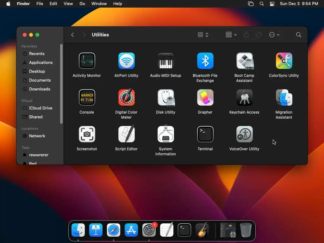The height and width of the screenshot is (243, 324).
Task: Open the Edit menu
Action: coord(53,4)
